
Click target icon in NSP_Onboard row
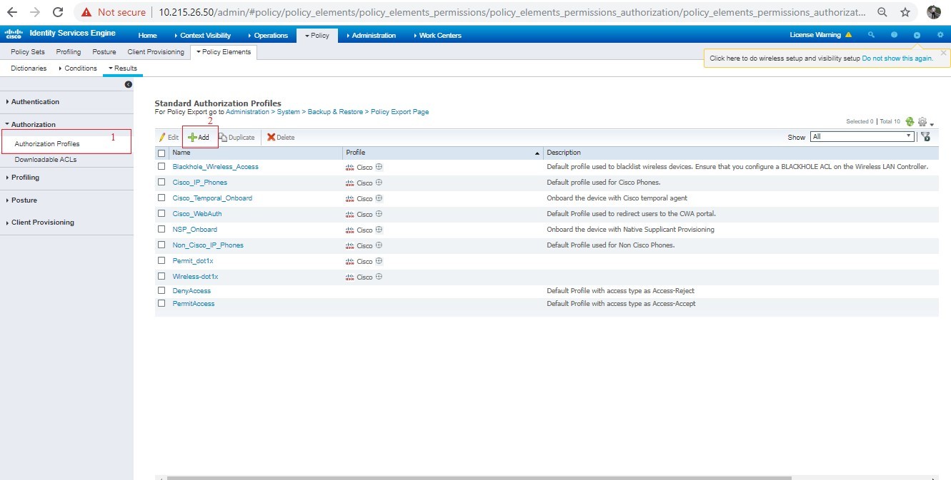pos(379,230)
